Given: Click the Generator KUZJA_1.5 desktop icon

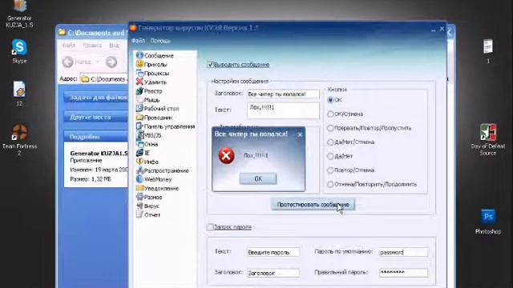Looking at the screenshot, I should coord(19,6).
